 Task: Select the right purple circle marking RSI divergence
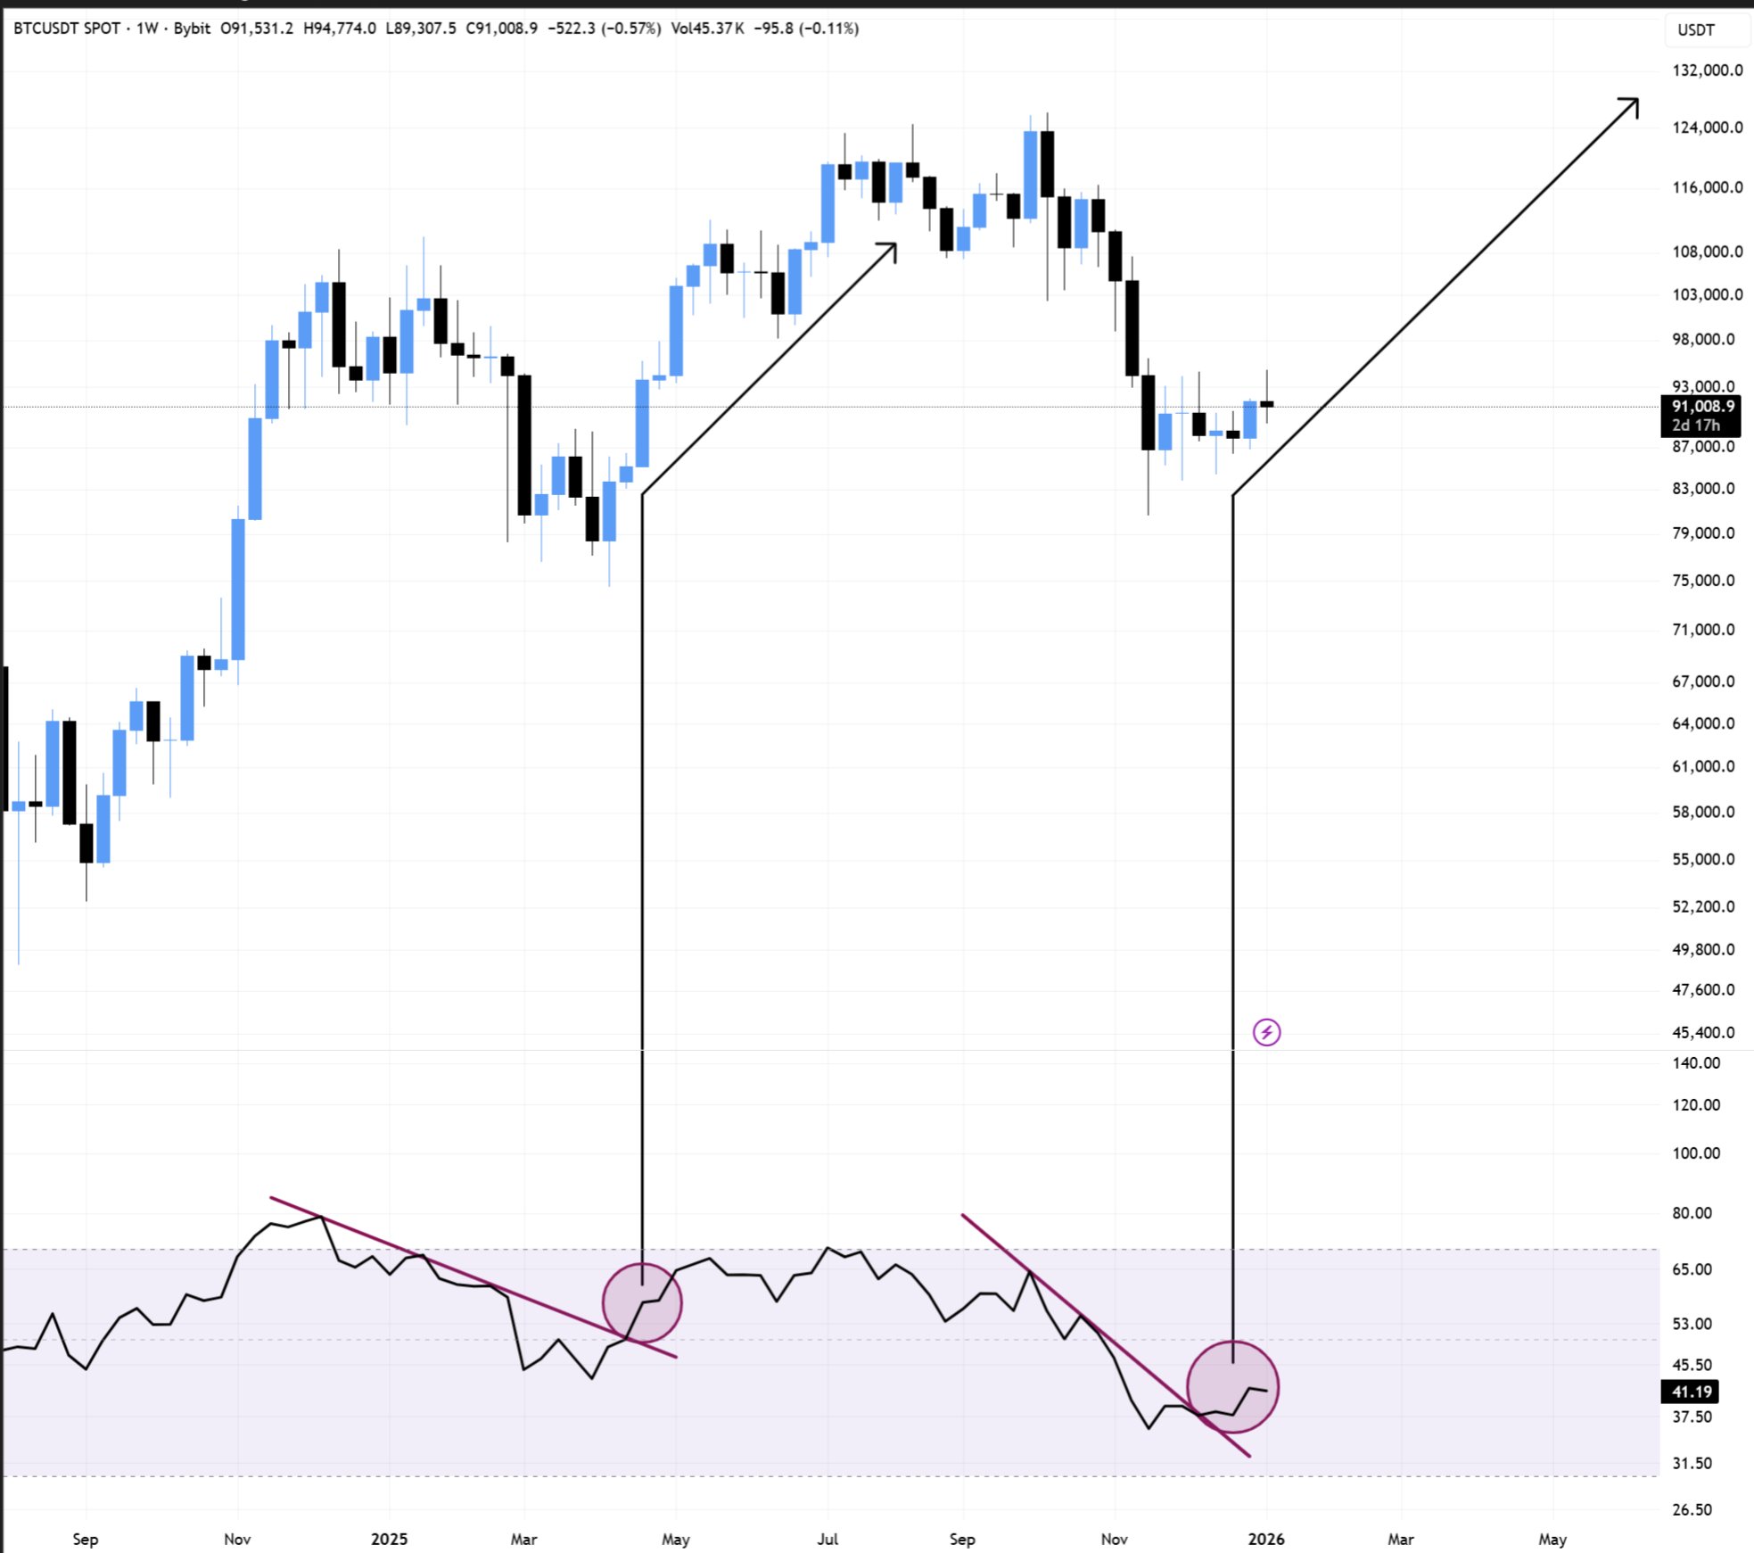(x=1234, y=1384)
